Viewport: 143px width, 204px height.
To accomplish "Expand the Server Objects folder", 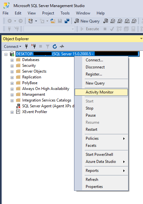I will (12, 72).
